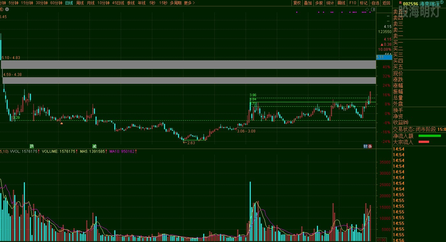
Task: Click the 标记 mark button
Action: (363, 3)
